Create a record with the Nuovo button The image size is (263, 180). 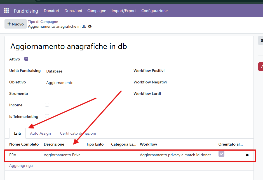16,24
